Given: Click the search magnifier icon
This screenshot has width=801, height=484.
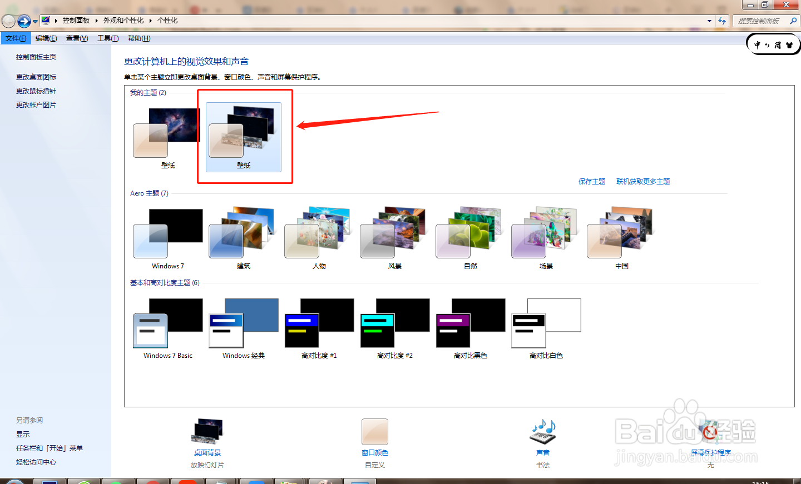Looking at the screenshot, I should click(x=794, y=21).
